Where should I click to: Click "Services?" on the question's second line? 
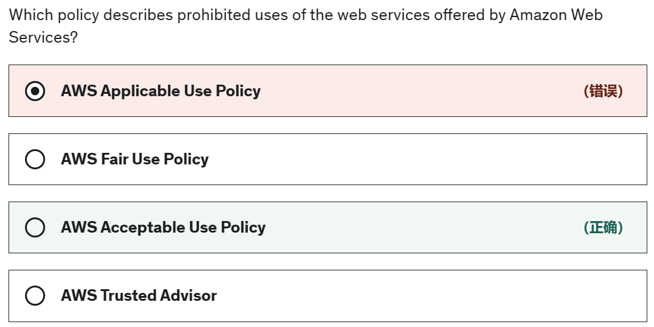[x=43, y=37]
